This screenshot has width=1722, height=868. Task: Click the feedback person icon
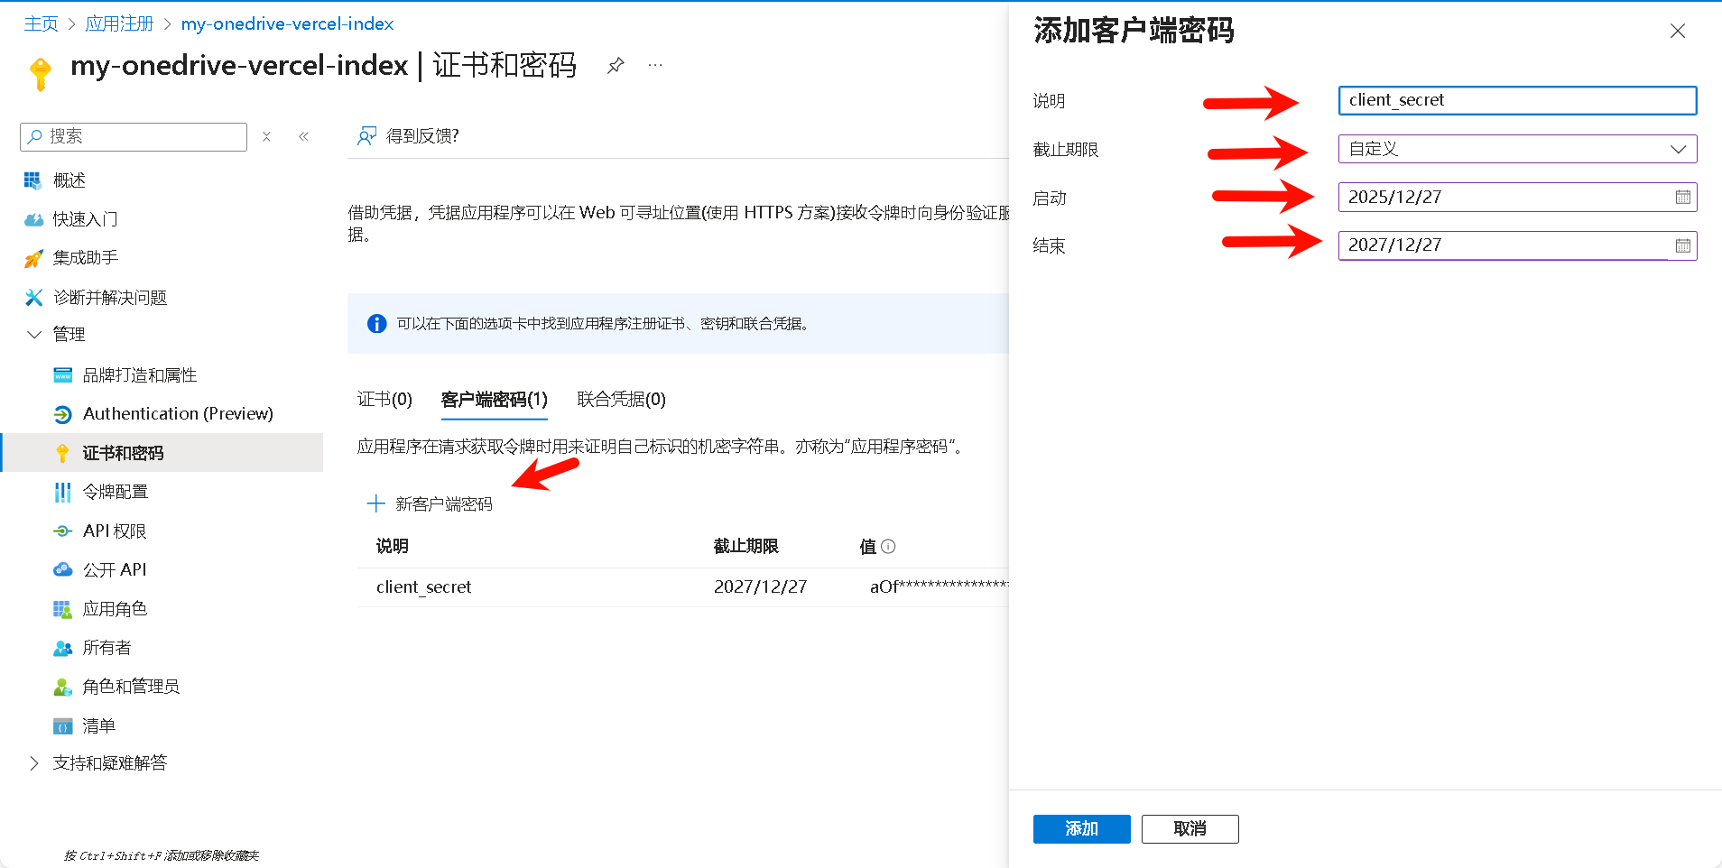tap(366, 136)
